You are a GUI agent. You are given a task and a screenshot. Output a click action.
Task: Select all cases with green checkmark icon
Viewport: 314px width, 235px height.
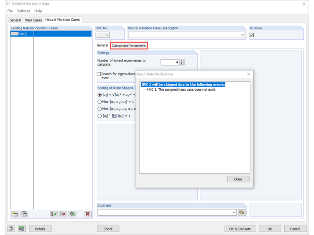click(54, 214)
